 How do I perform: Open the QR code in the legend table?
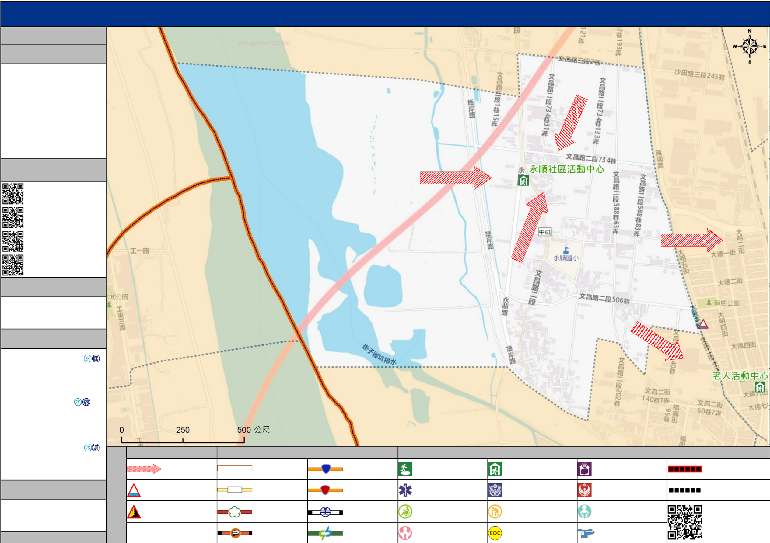click(684, 523)
